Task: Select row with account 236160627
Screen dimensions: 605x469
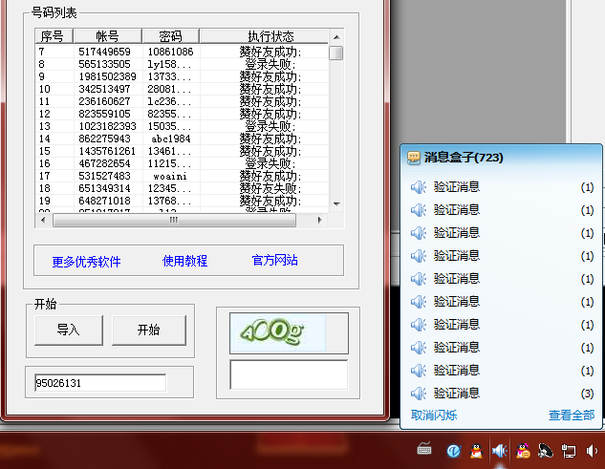Action: pyautogui.click(x=182, y=101)
